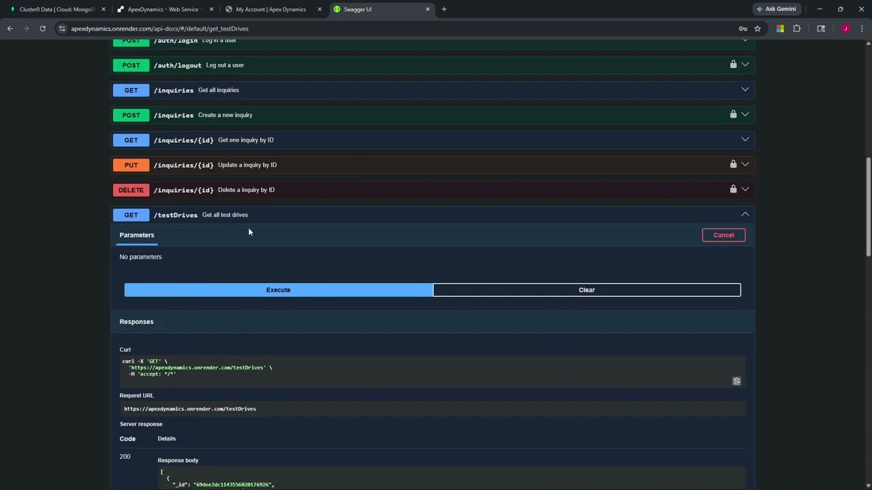Click the Ask Gemini button

[x=777, y=10]
